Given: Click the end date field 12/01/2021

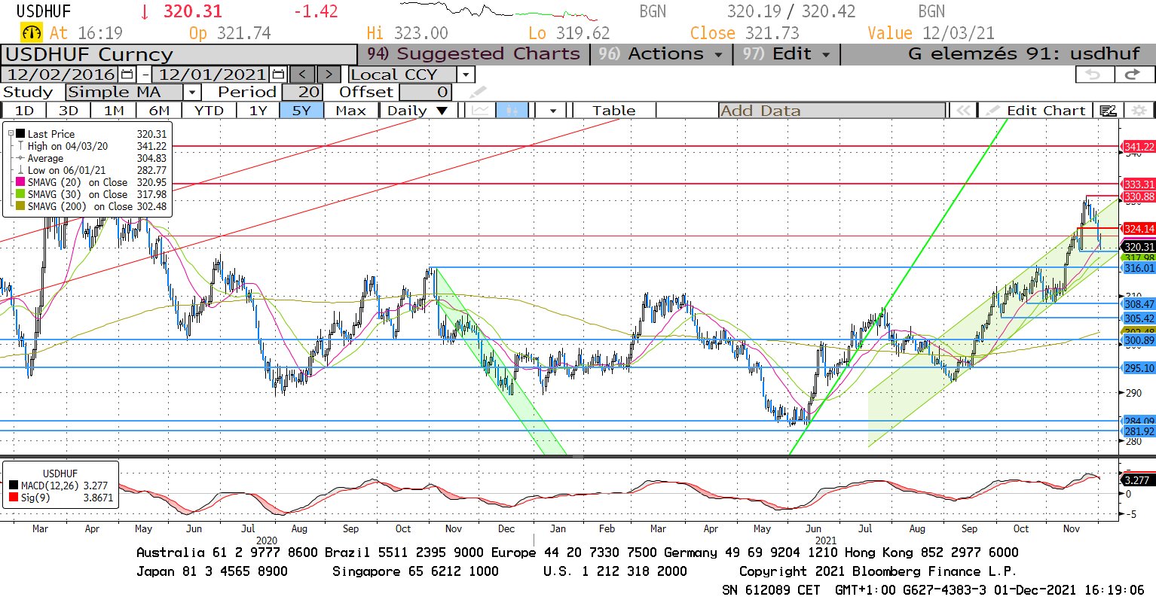Looking at the screenshot, I should pos(212,75).
